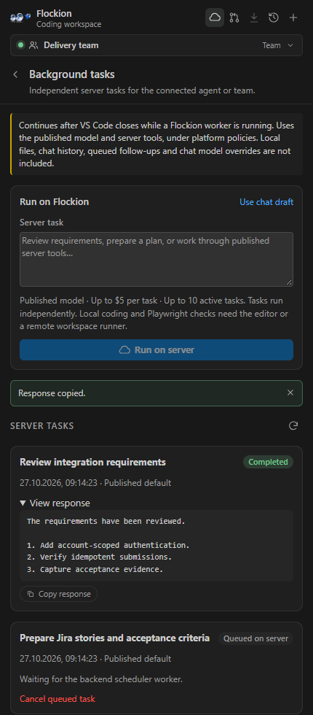
Task: Click the 'Response copied.' message text
Action: 52,393
